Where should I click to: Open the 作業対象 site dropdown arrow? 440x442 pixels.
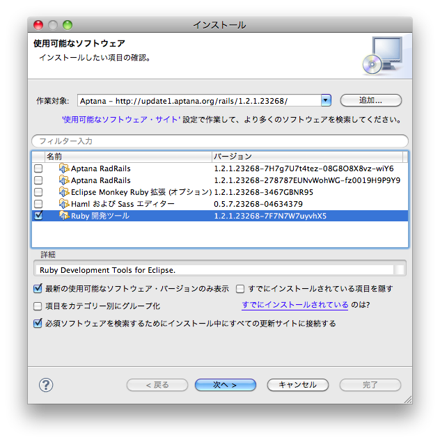pyautogui.click(x=325, y=100)
